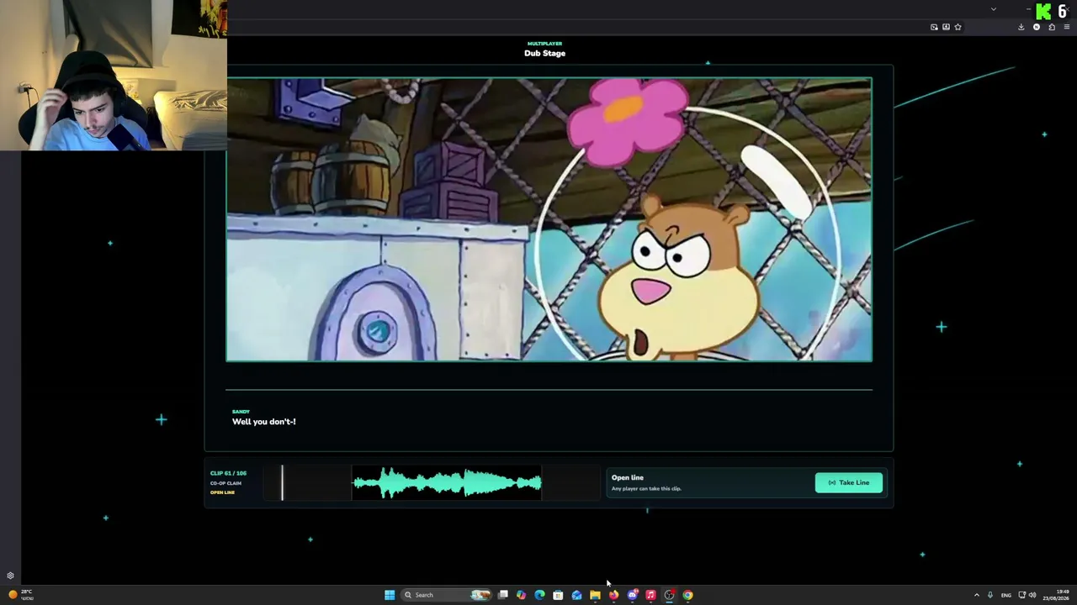Screen dimensions: 1077x605
Task: Click the white playhead marker in the timeline
Action: [283, 482]
